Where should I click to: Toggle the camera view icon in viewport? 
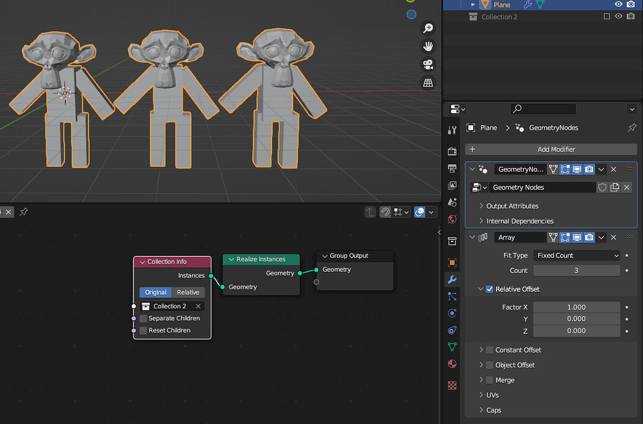428,65
